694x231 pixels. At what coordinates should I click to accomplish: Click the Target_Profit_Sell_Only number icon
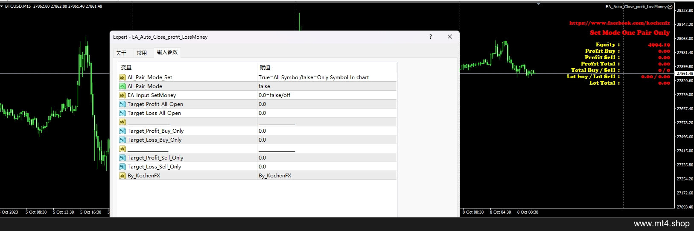(122, 158)
